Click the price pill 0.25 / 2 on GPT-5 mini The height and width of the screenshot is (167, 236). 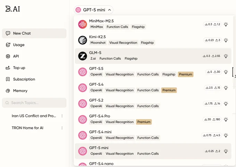tap(212, 151)
